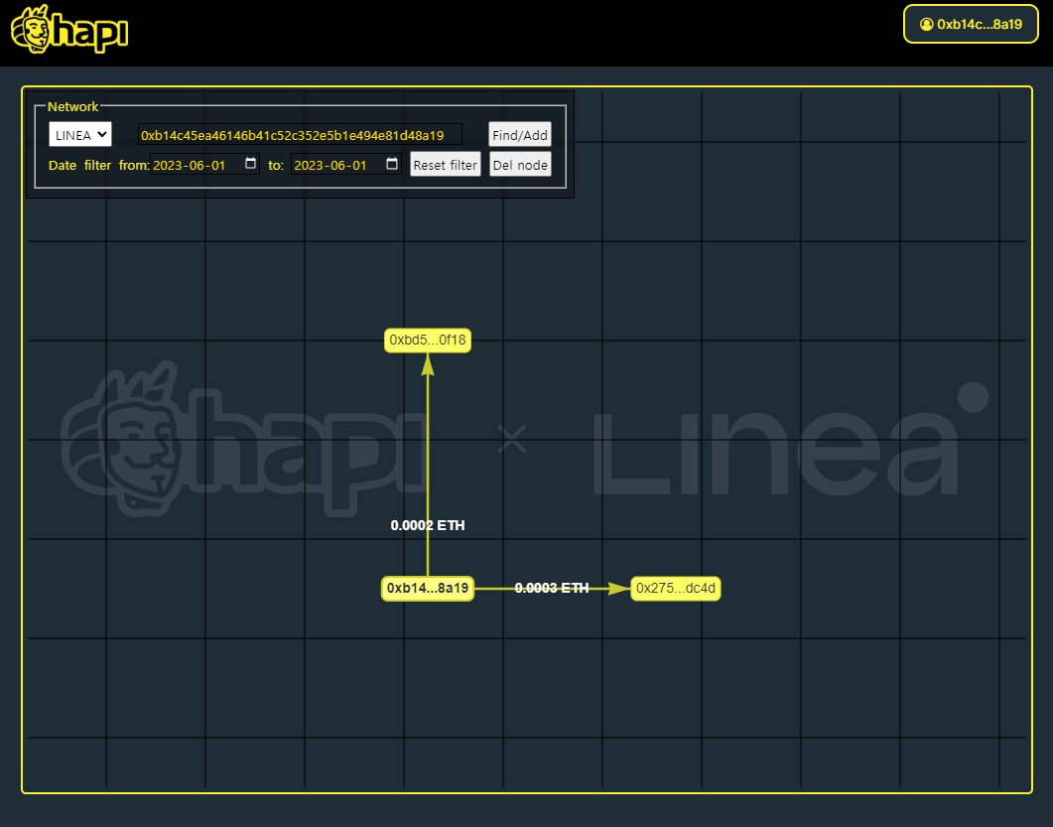The width and height of the screenshot is (1053, 827).
Task: Focus the wallet address input field
Action: [300, 135]
